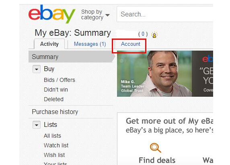The width and height of the screenshot is (230, 165).
Task: Open Bids / Offers link
Action: [x=60, y=80]
